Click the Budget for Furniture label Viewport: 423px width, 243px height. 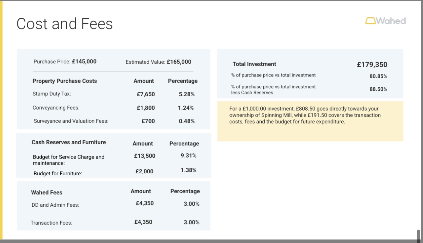pyautogui.click(x=58, y=173)
